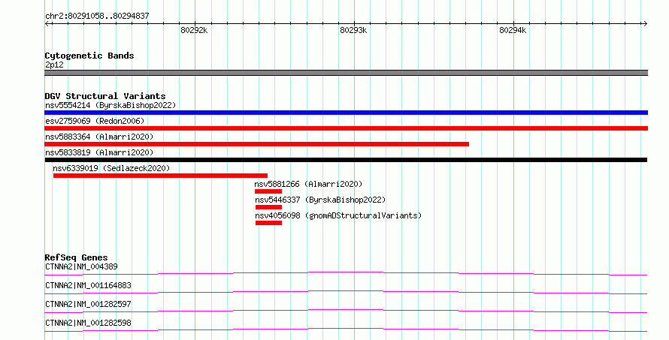This screenshot has height=340, width=669.
Task: Click the 80294k ruler tick label
Action: pos(513,30)
